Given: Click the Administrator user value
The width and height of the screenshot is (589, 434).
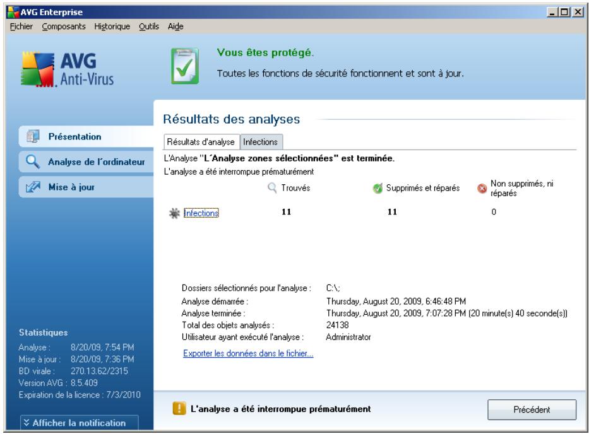Looking at the screenshot, I should coord(348,337).
